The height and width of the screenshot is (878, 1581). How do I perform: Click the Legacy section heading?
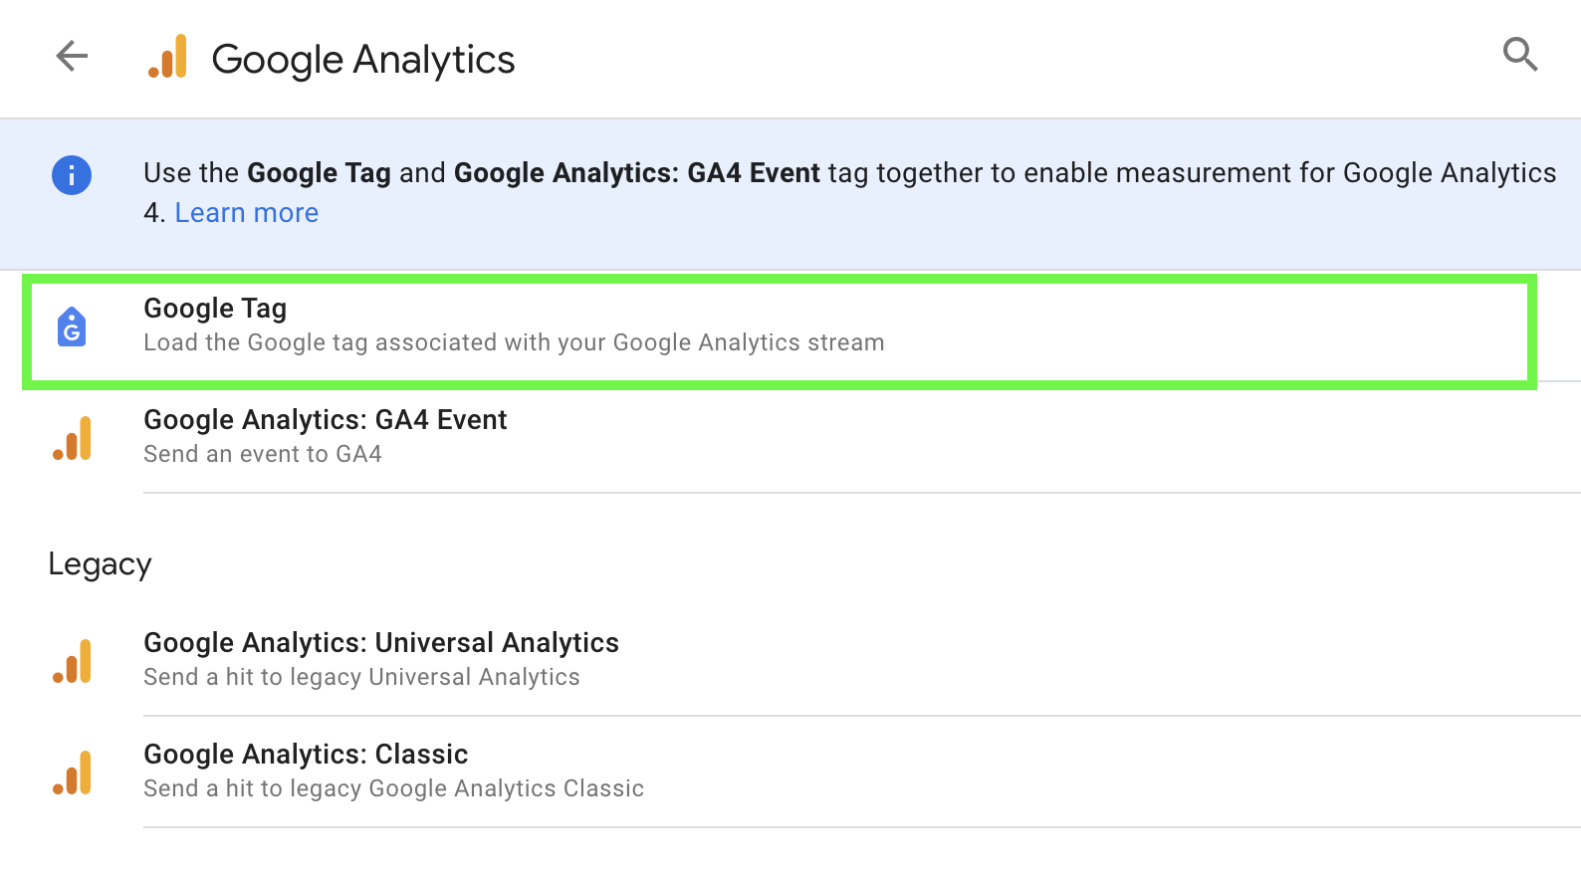(100, 563)
